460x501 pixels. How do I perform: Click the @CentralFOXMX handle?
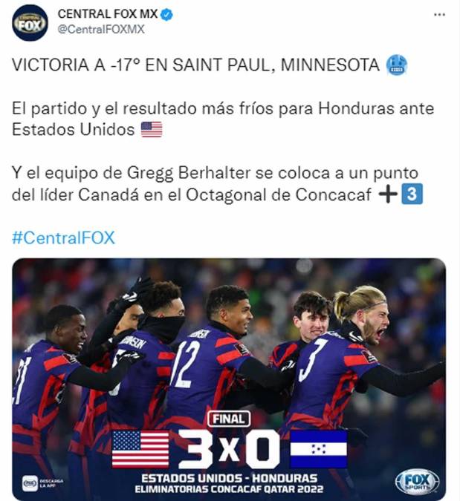101,30
